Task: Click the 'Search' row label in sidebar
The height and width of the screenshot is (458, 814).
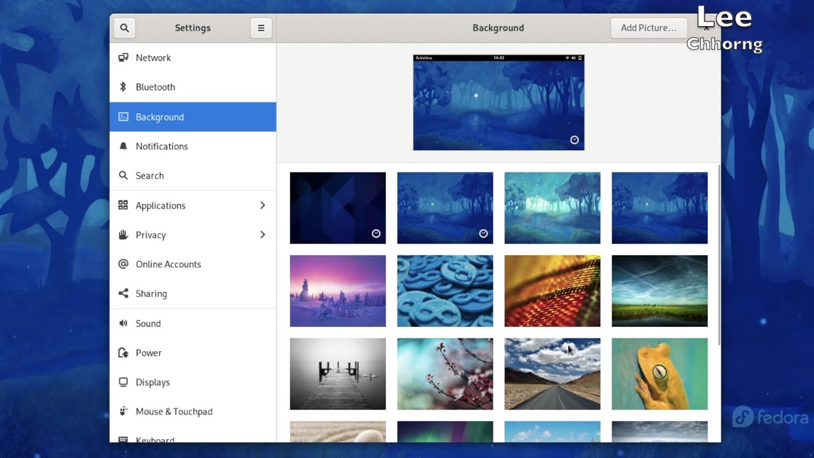Action: point(149,176)
